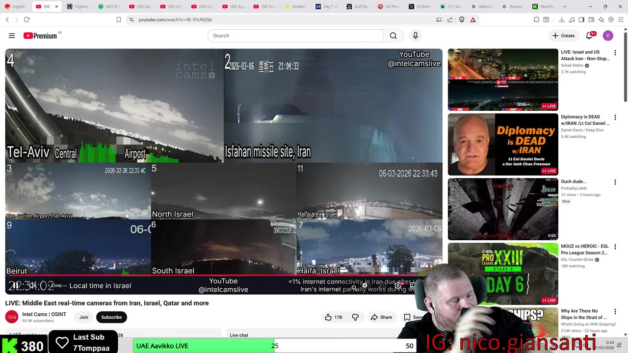Click the red video progress bar

click(x=223, y=275)
